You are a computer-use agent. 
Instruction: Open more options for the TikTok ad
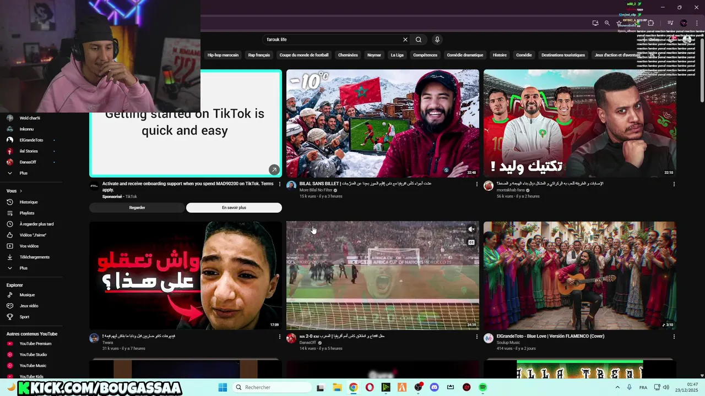pos(280,184)
